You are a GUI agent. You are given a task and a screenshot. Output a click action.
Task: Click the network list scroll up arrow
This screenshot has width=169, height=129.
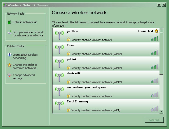[161, 30]
